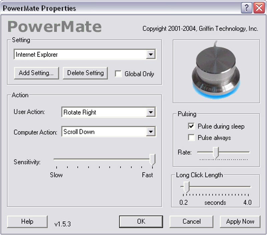Viewport: 267px width, 235px height.
Task: Click the title bar help question-mark button
Action: point(246,8)
